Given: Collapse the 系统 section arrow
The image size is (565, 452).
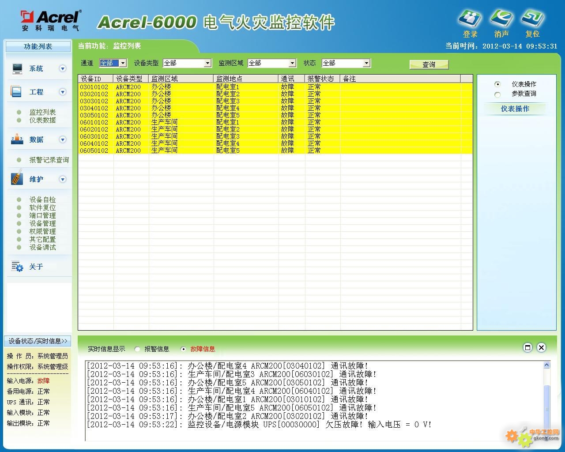Looking at the screenshot, I should (63, 68).
